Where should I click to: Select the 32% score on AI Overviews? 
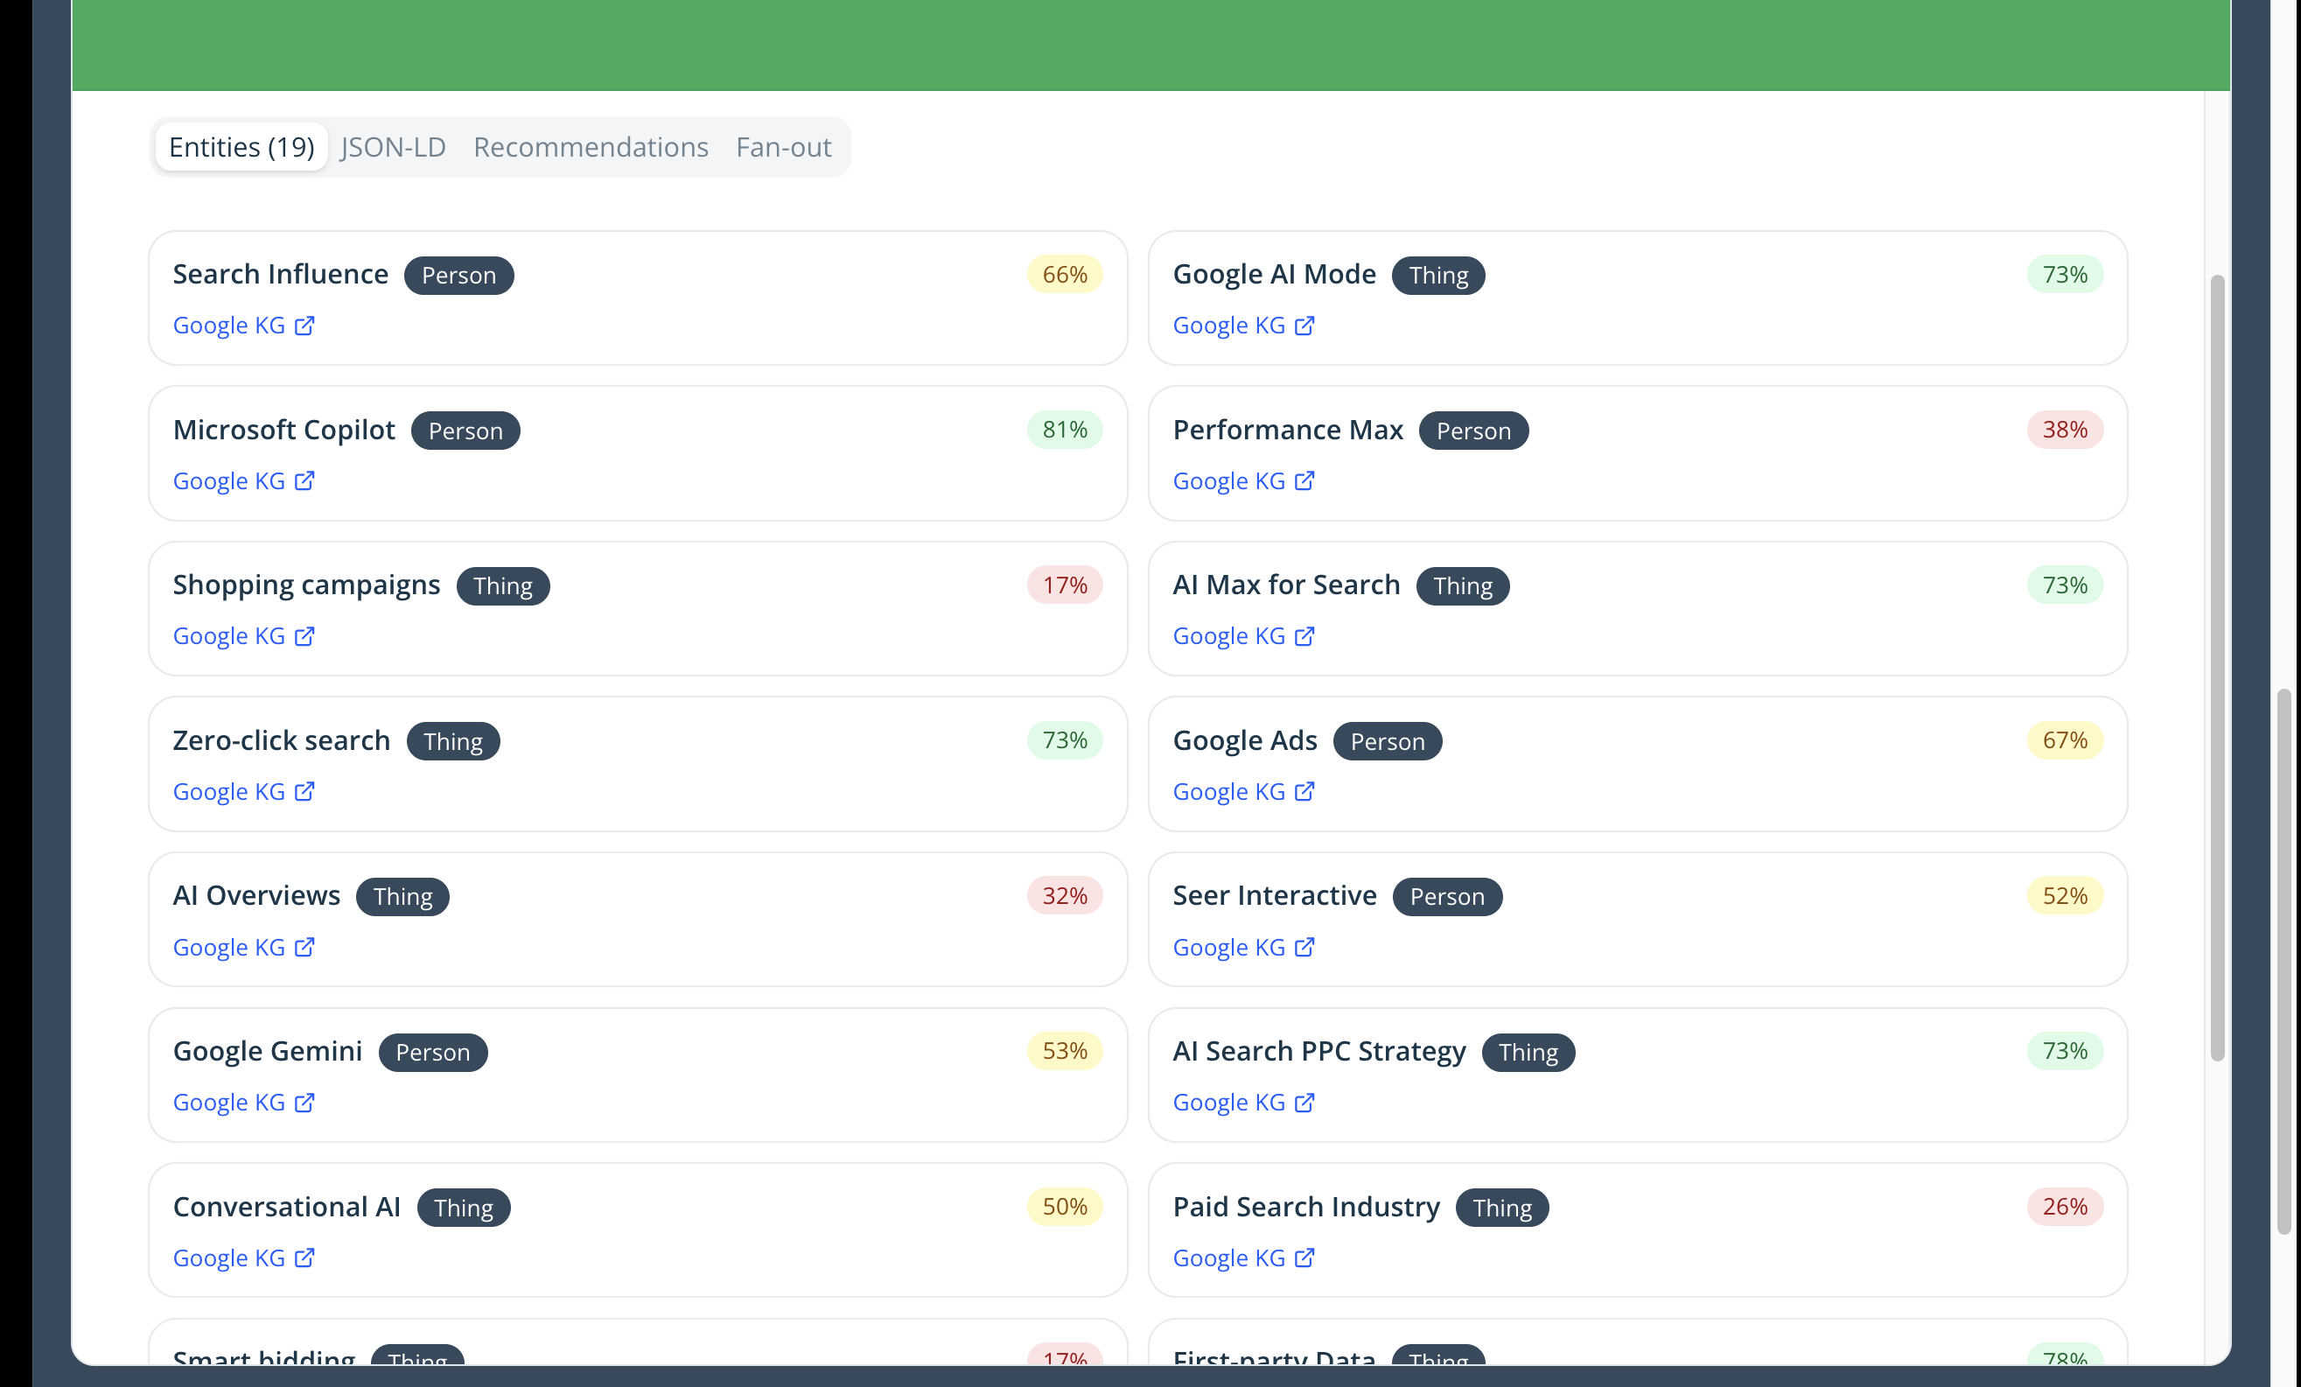tap(1065, 896)
